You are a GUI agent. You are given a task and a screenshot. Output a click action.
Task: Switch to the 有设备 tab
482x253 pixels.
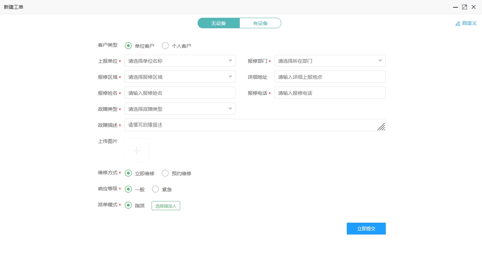tap(260, 23)
